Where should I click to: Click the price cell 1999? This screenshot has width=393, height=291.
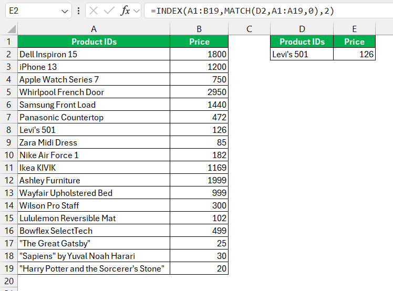pyautogui.click(x=199, y=180)
